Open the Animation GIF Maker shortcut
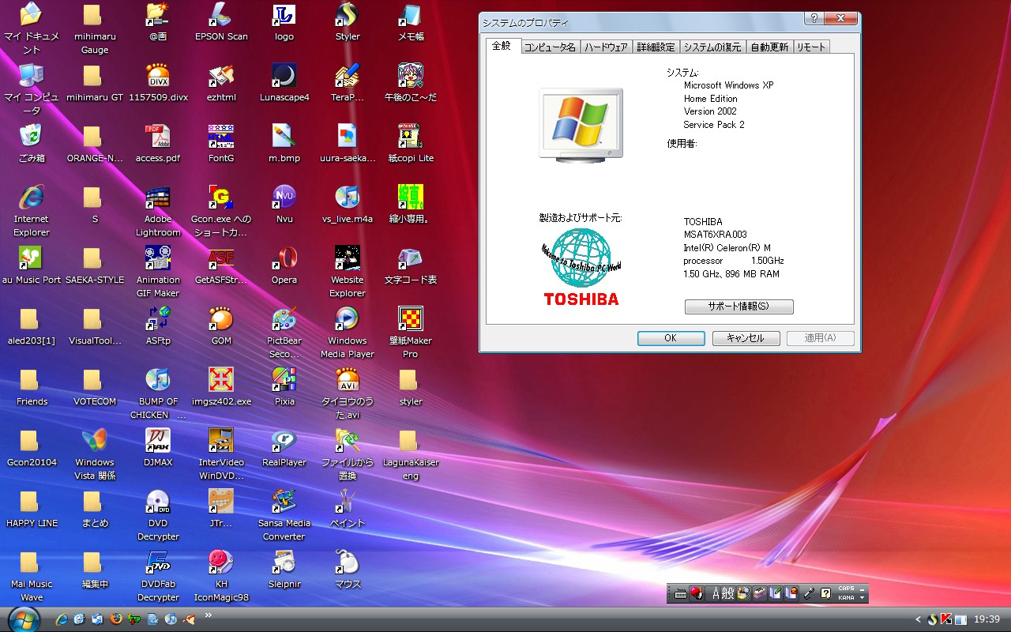The height and width of the screenshot is (632, 1011). pyautogui.click(x=158, y=273)
